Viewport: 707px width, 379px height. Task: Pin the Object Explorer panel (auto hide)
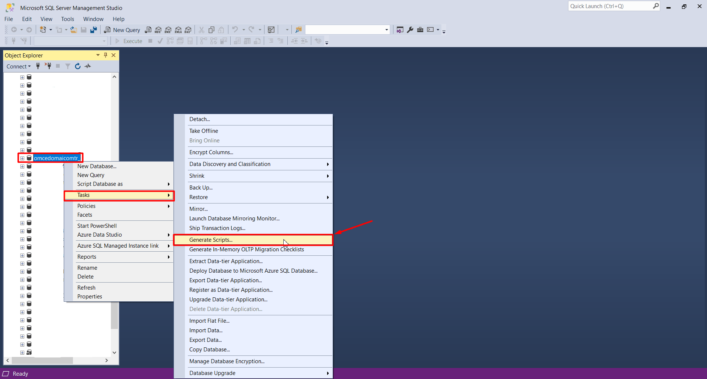pos(106,55)
